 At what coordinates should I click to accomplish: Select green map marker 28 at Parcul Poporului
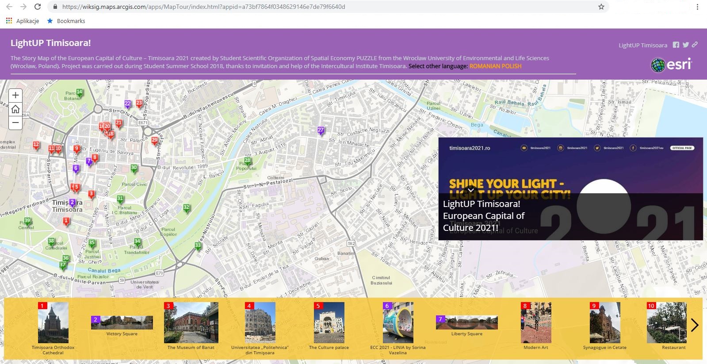tap(248, 161)
